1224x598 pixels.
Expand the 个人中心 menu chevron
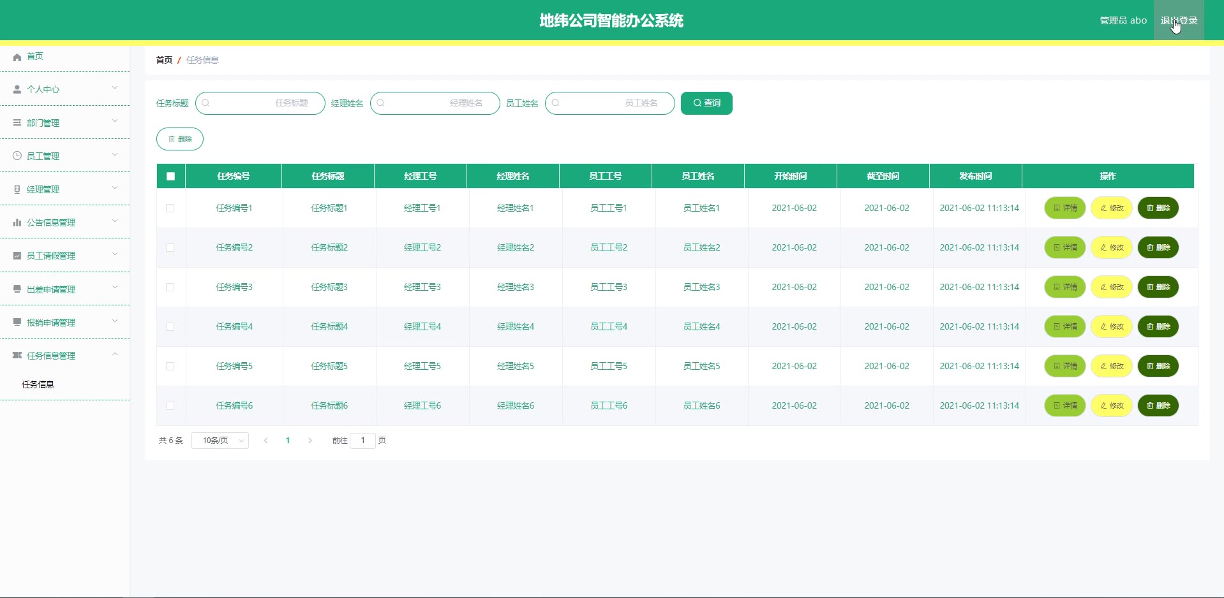click(115, 88)
